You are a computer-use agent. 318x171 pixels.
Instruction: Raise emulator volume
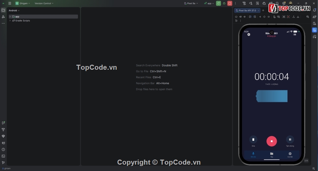pos(240,17)
